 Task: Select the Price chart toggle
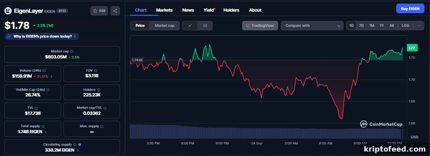pos(140,26)
